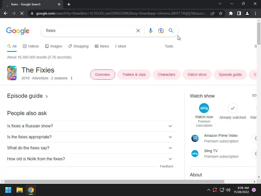Open the Tools options
Viewport: 261px width, 196px height.
[169, 46]
